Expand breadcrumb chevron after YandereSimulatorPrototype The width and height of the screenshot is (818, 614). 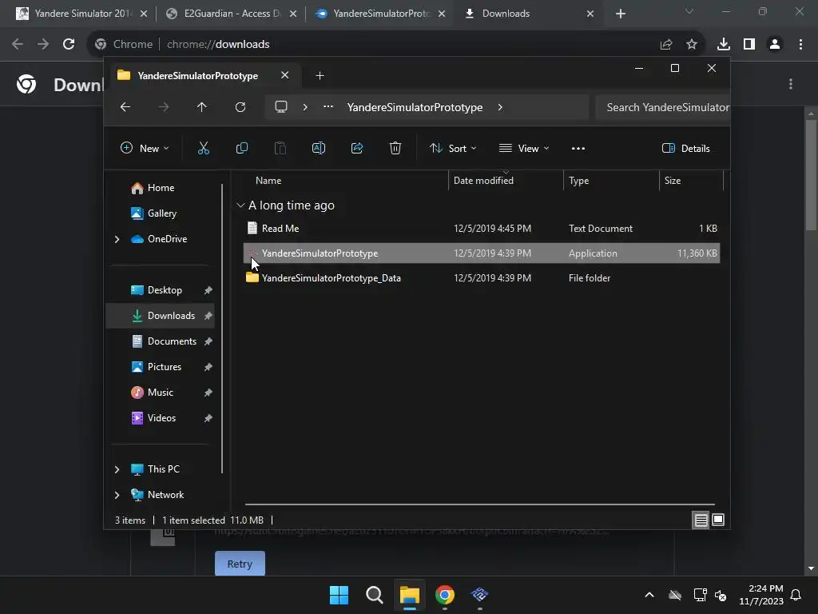point(500,107)
